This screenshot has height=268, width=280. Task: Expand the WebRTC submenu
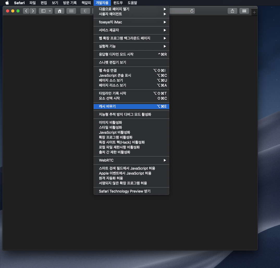tap(132, 160)
